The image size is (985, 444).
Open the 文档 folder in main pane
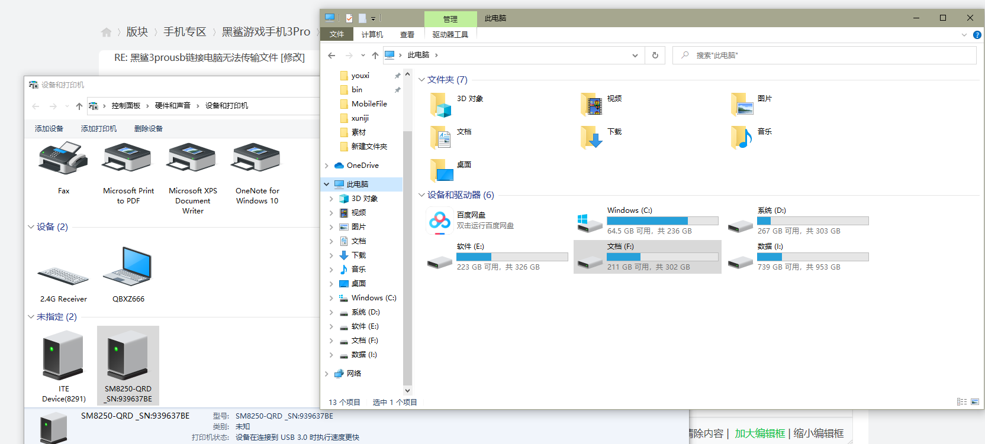451,138
